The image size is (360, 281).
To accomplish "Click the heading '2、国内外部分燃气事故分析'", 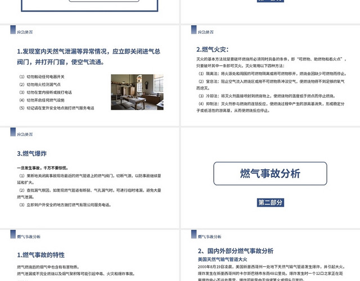I will coord(236,251).
